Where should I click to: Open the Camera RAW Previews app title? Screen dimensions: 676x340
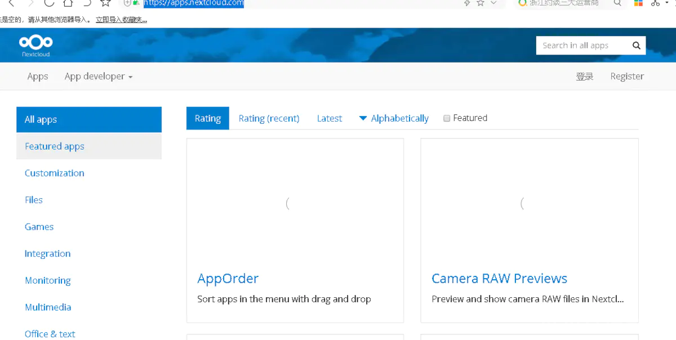pyautogui.click(x=500, y=279)
